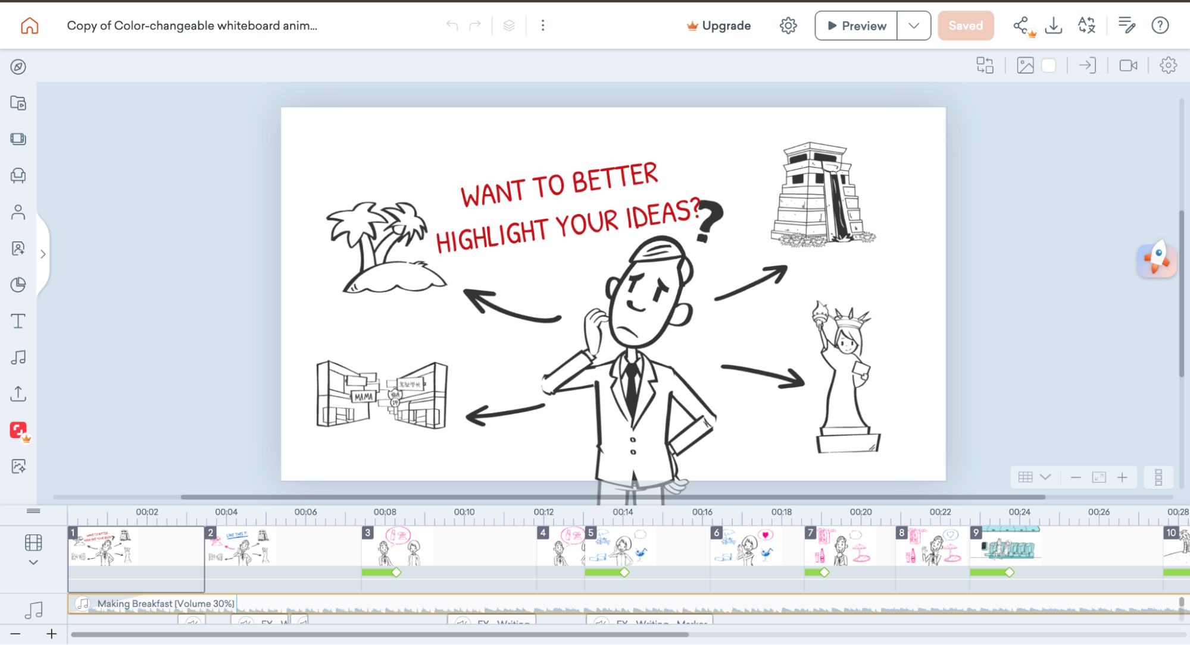Open the translate language tool
1190x645 pixels.
[1086, 26]
